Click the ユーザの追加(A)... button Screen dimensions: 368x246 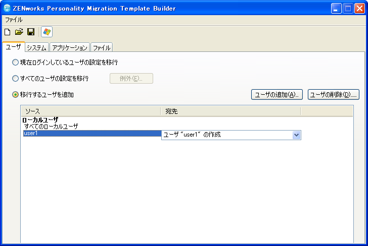coord(277,95)
